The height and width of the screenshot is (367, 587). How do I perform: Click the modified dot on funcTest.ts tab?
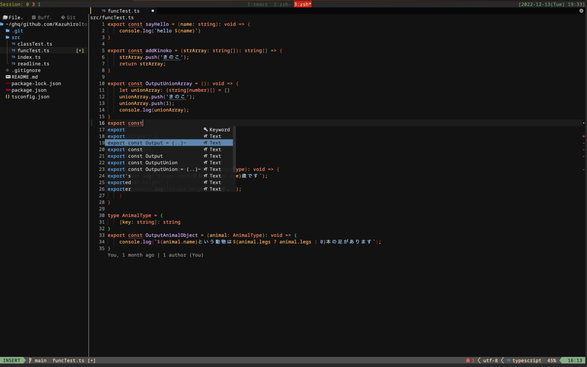153,11
